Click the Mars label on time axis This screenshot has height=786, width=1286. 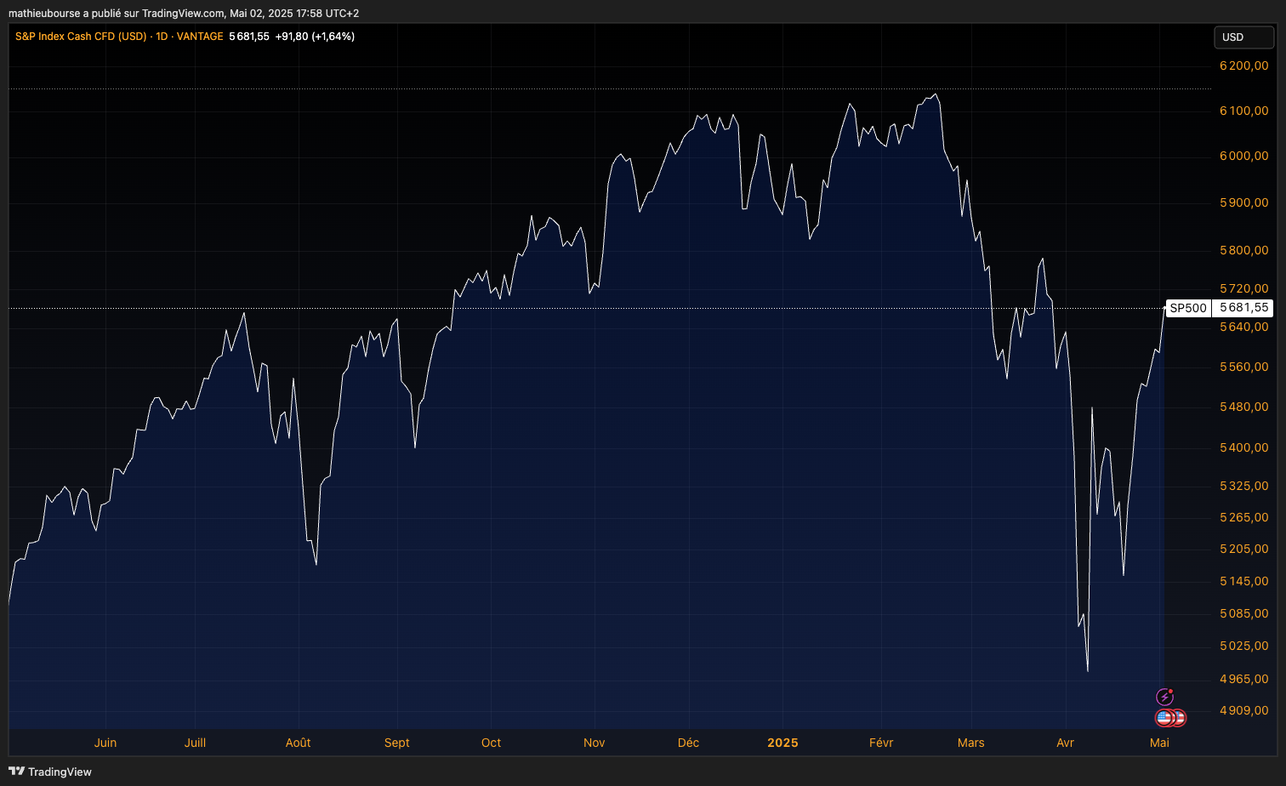(x=971, y=743)
